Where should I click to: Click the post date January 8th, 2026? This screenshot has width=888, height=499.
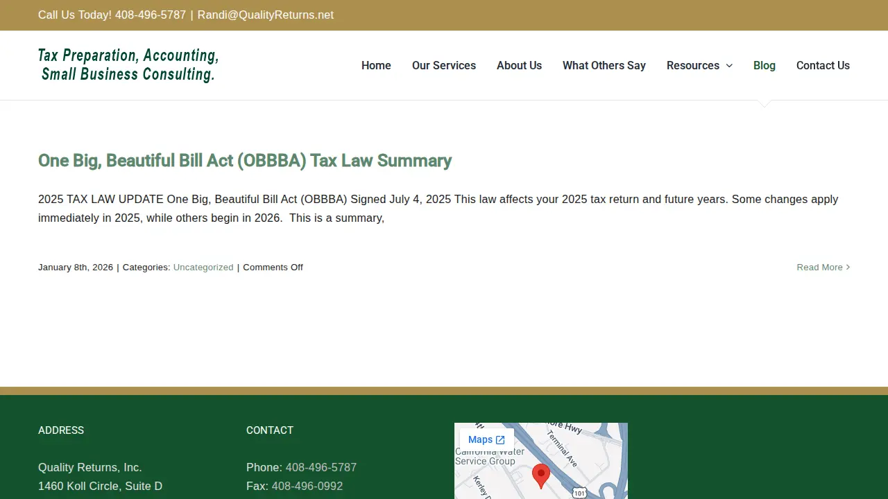point(76,267)
